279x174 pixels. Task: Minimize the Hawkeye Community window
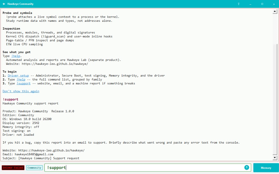(x=250, y=4)
